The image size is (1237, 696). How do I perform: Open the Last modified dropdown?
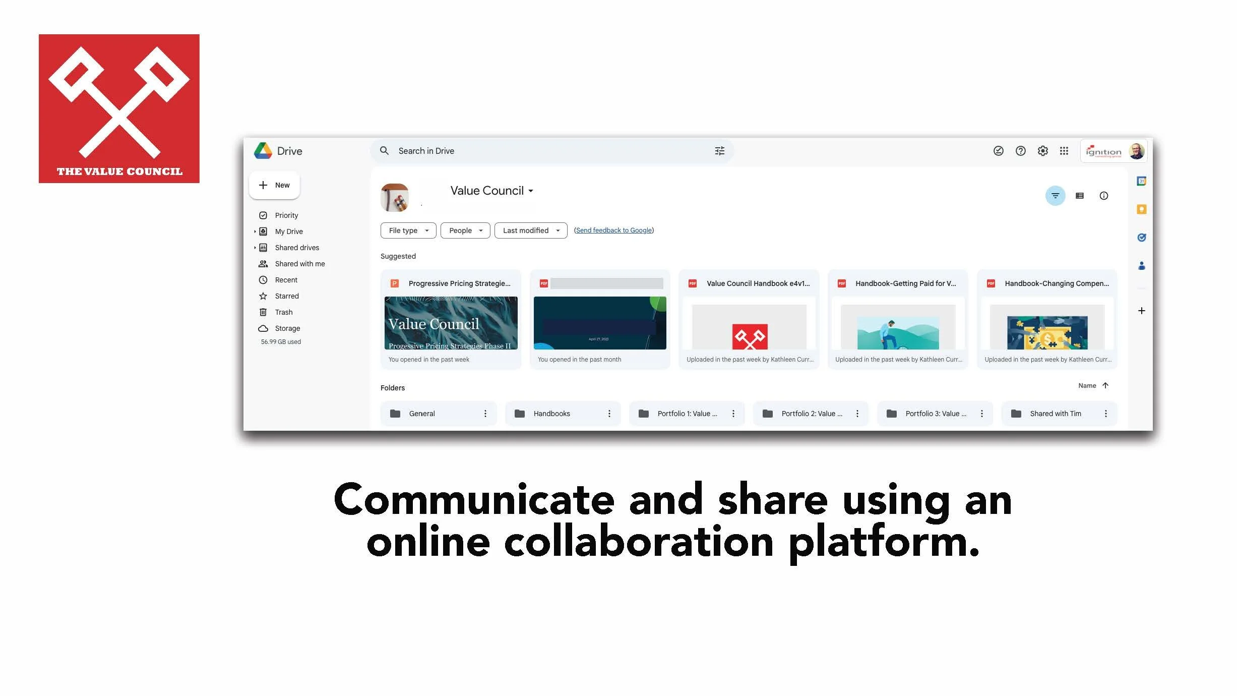[530, 230]
